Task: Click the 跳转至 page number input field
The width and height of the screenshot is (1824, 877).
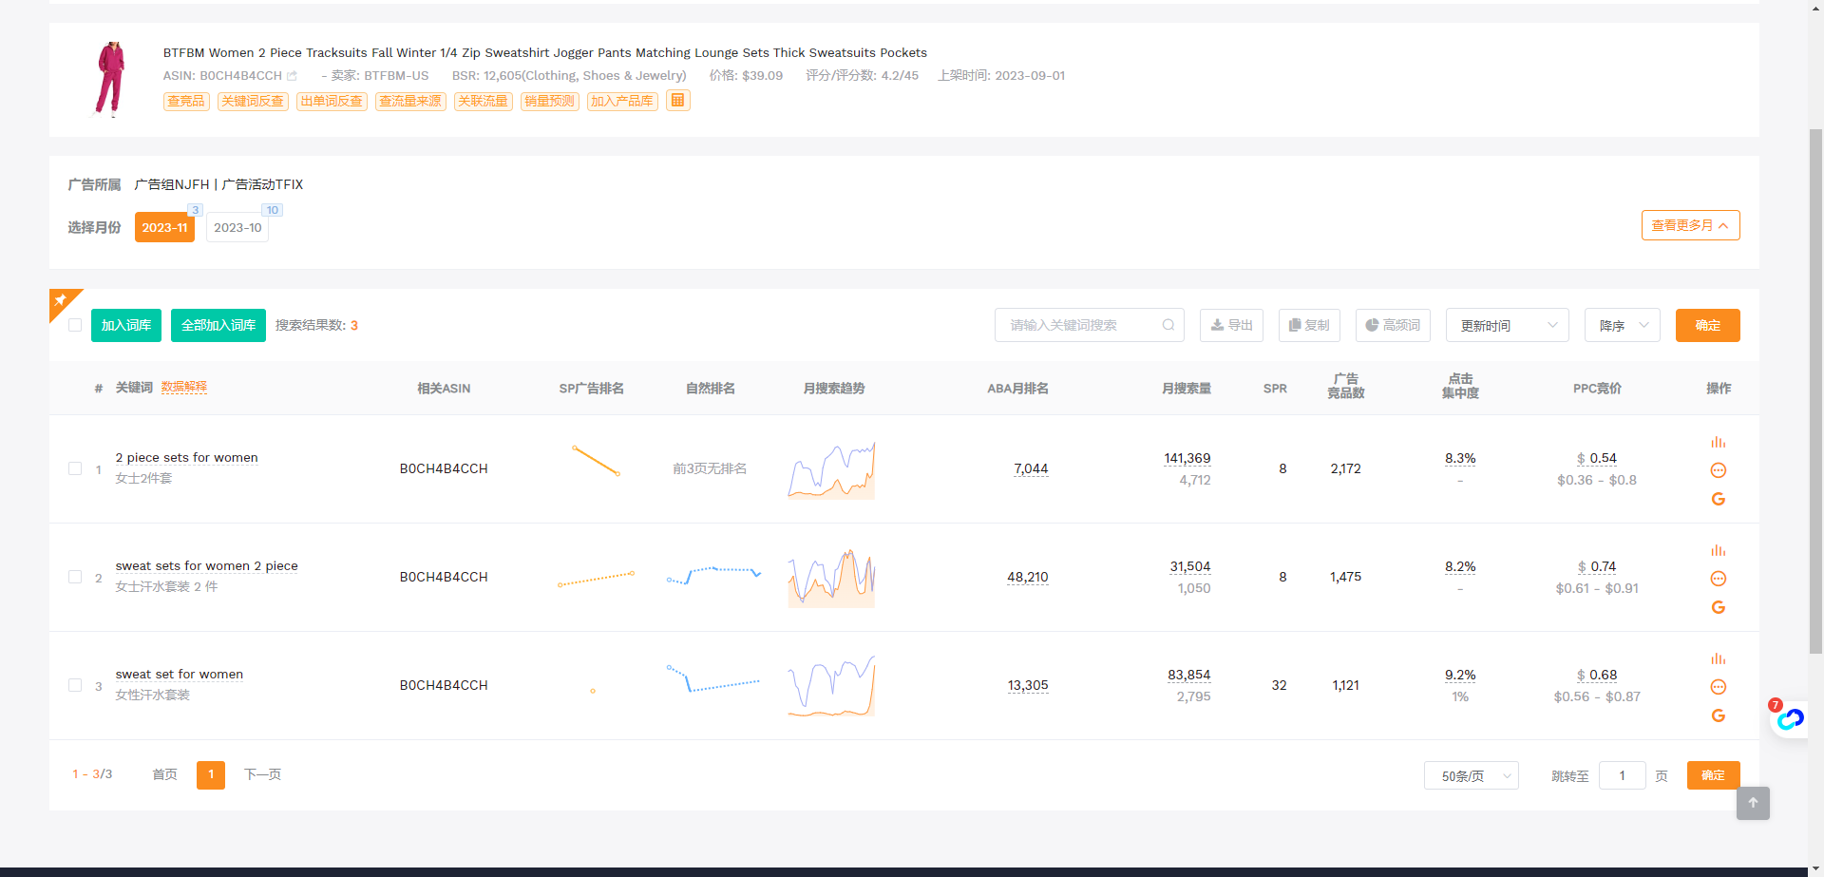Action: pos(1622,775)
